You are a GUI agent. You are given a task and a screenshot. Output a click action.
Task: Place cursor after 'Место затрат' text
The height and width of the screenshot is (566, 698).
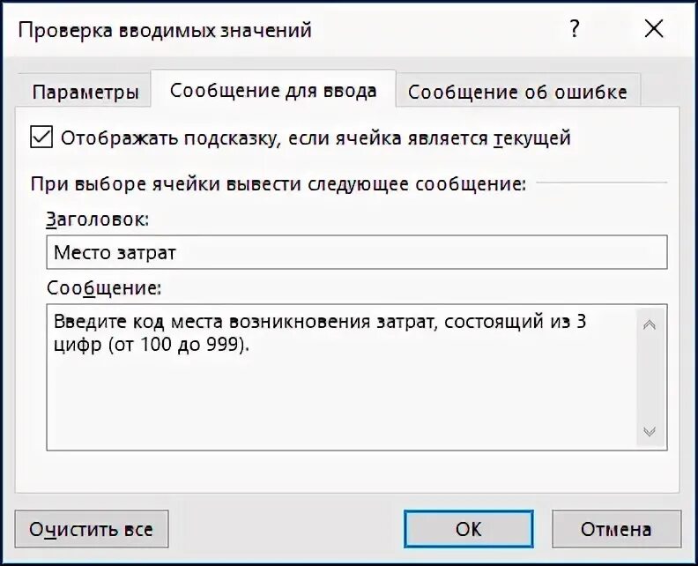click(x=179, y=252)
